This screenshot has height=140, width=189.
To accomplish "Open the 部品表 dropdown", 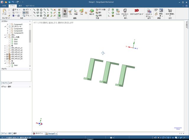I will pyautogui.click(x=162, y=16).
